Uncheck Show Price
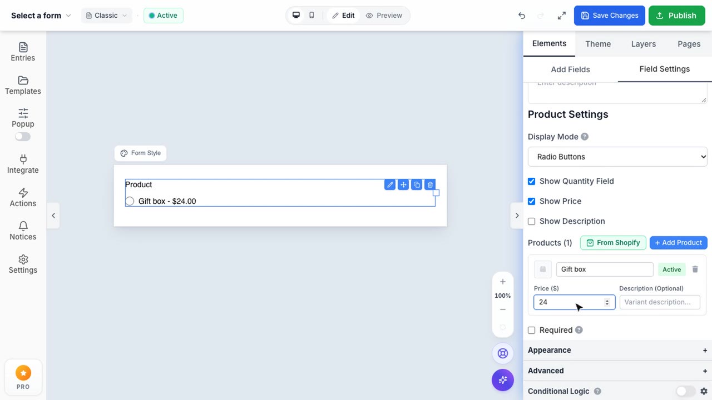712x400 pixels. click(531, 201)
